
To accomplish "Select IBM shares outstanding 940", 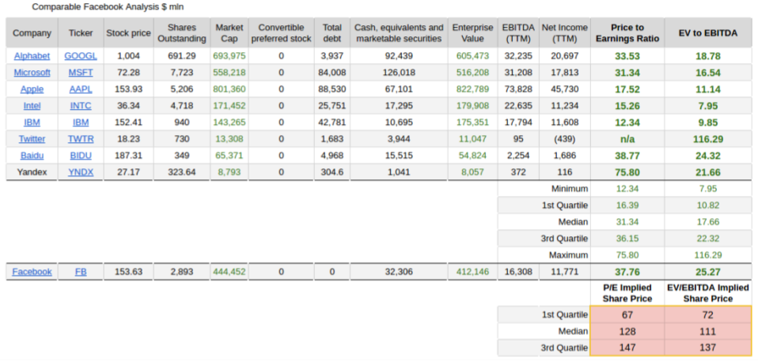I will pyautogui.click(x=182, y=122).
